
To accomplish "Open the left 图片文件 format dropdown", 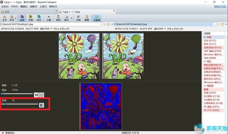I will click(46, 29).
